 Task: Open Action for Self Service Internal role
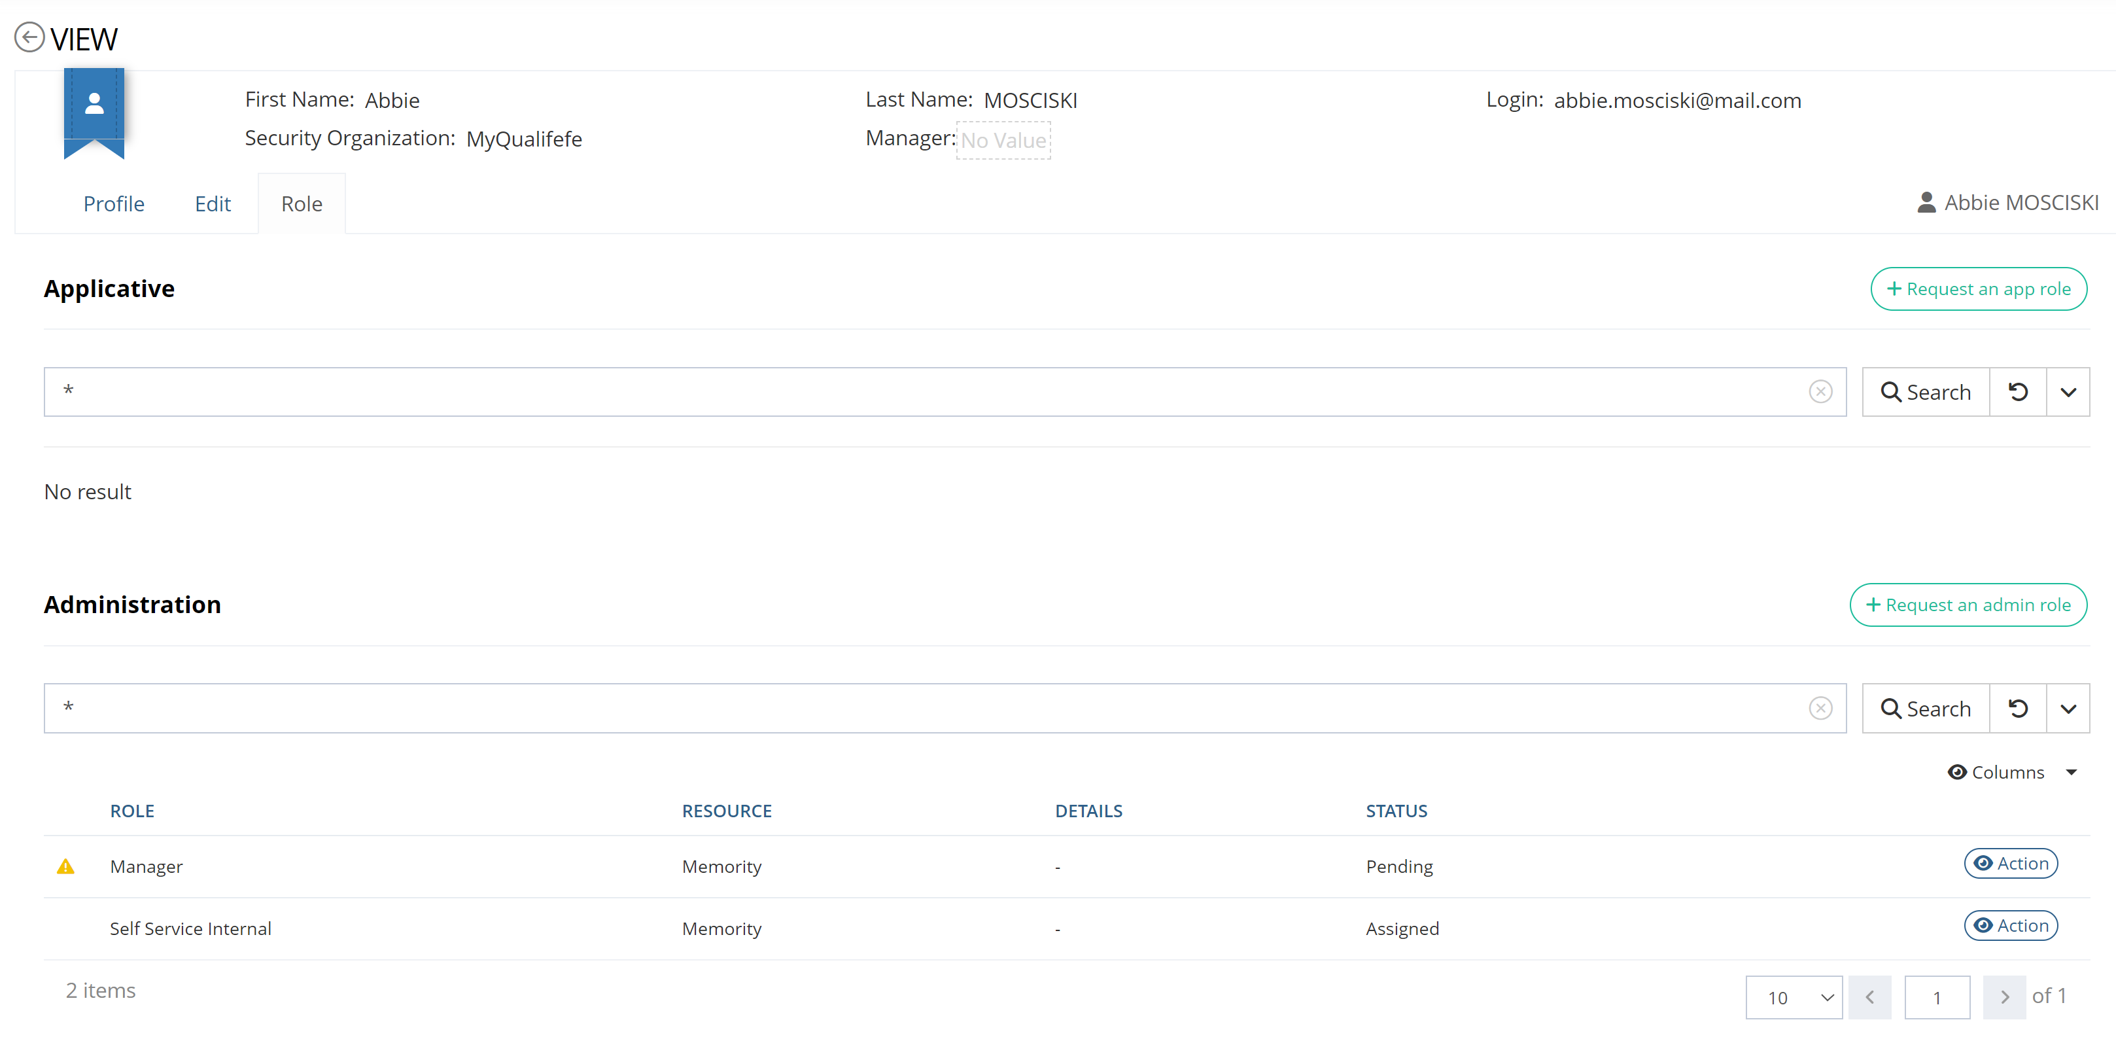2010,925
